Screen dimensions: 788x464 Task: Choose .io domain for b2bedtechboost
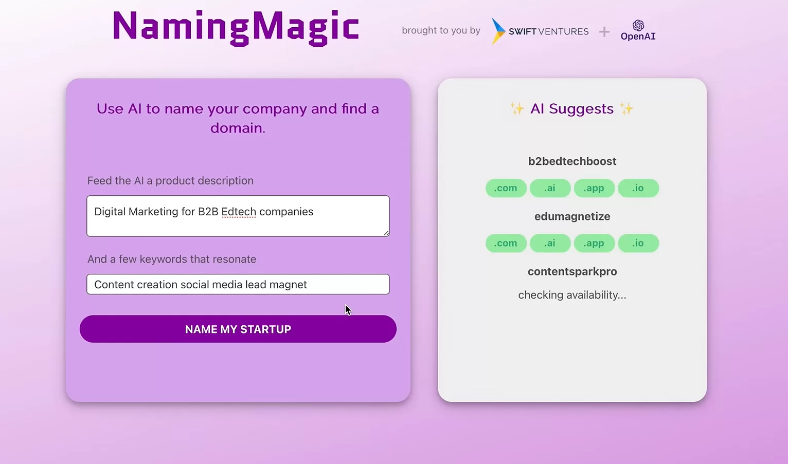[x=638, y=188]
